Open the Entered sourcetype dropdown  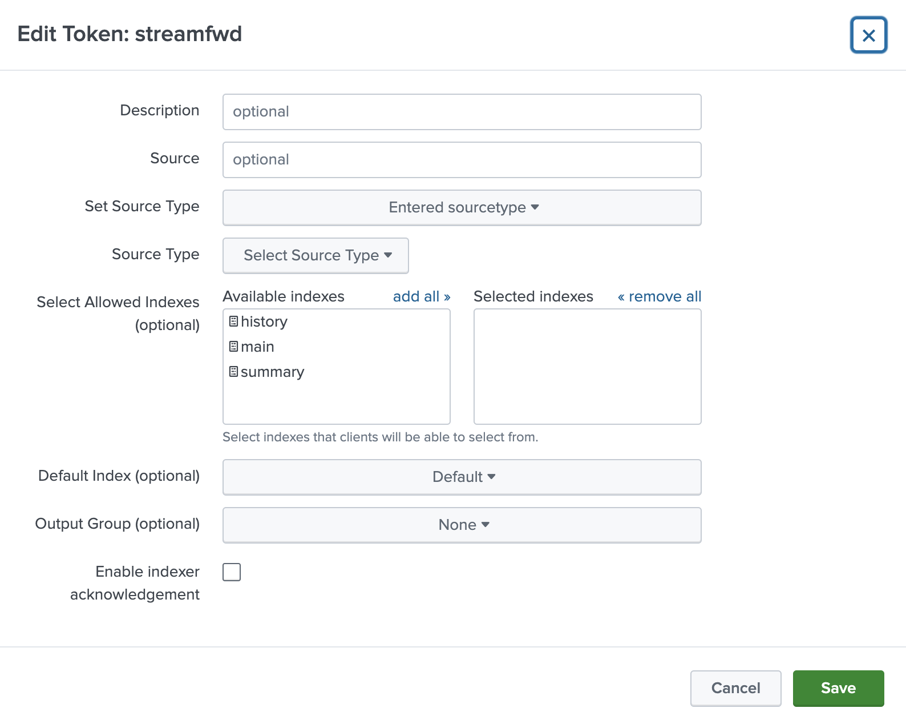tap(462, 208)
